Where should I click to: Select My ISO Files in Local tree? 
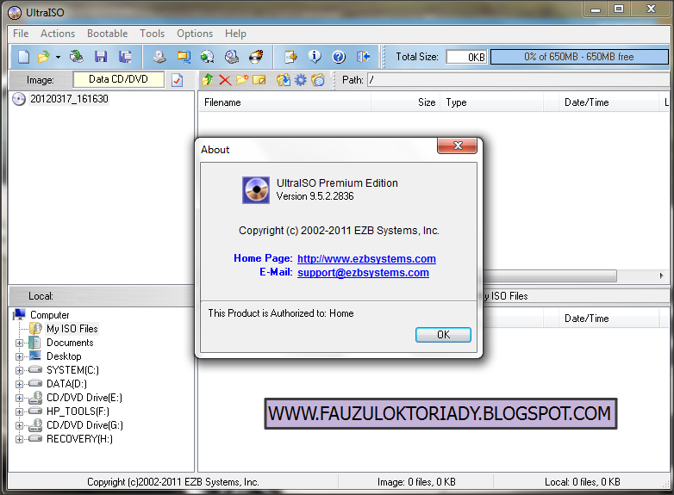coord(72,329)
